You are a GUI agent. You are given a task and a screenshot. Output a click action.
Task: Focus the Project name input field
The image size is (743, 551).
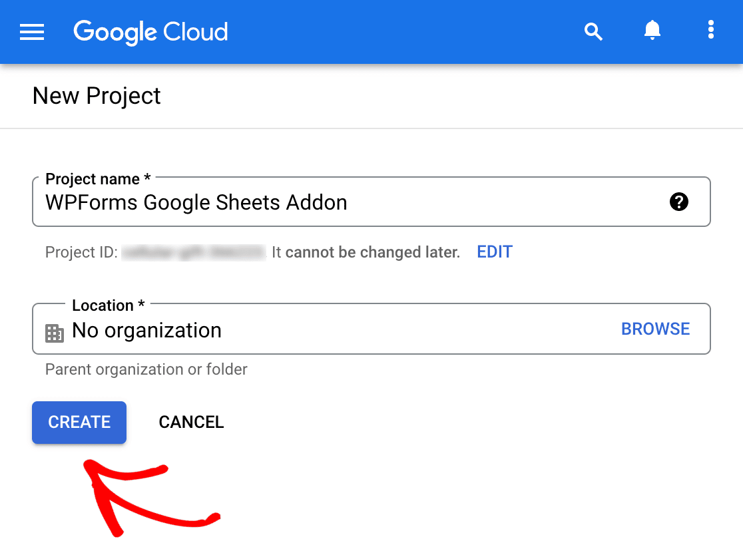click(x=371, y=202)
